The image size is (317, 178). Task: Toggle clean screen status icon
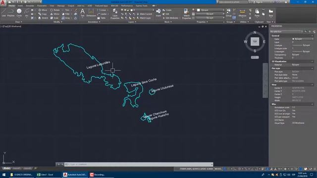click(311, 169)
